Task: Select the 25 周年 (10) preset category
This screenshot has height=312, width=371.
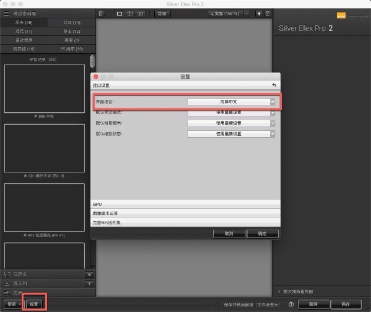Action: click(x=72, y=49)
